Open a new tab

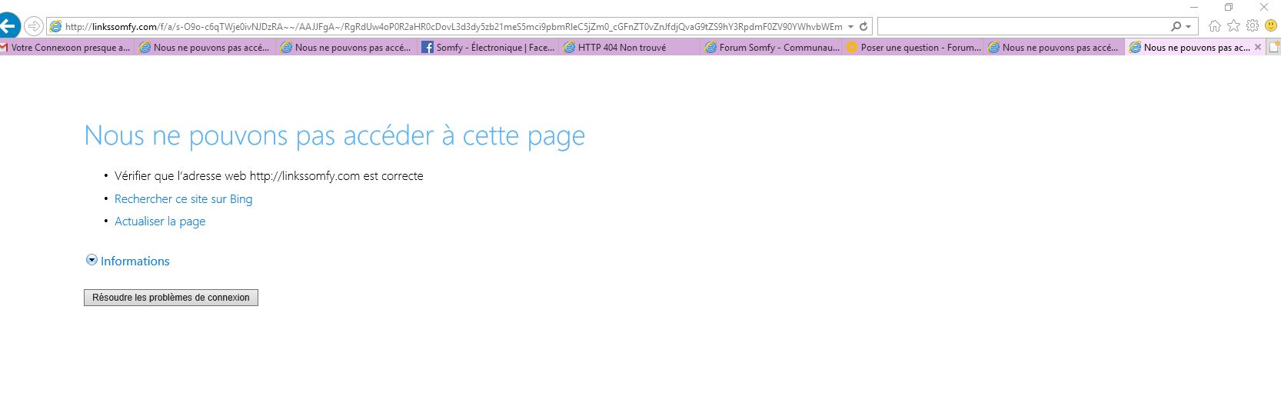point(1274,48)
